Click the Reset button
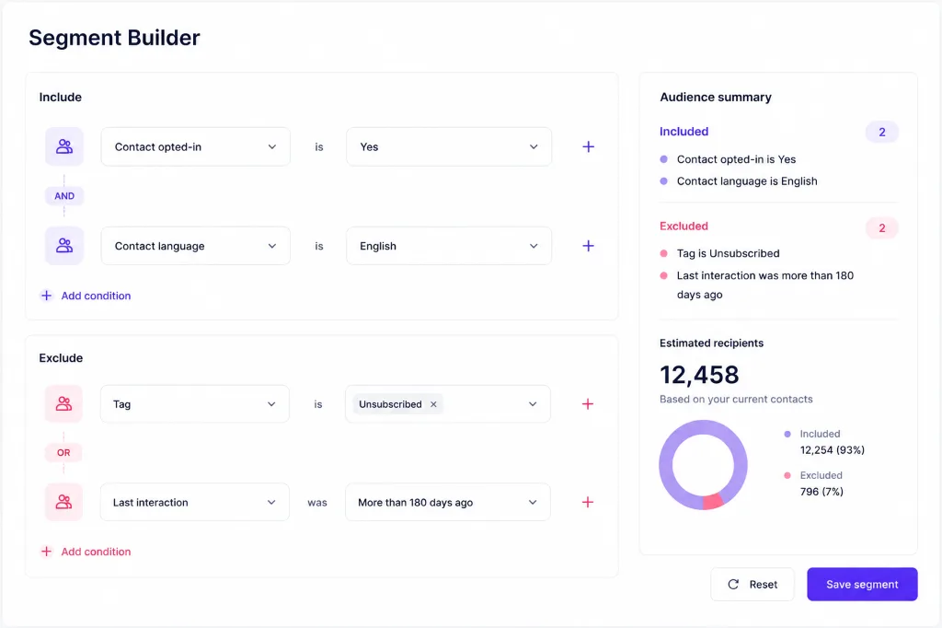Image resolution: width=942 pixels, height=628 pixels. tap(752, 584)
